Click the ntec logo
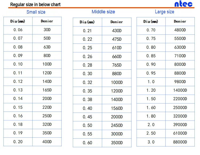Image resolution: width=200 pixels, height=155 pixels. pyautogui.click(x=183, y=4)
